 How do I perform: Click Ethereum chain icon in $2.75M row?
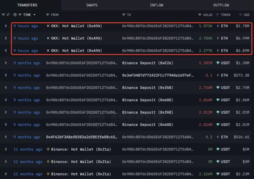[x=6, y=88]
